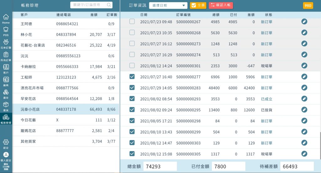This screenshot has height=173, width=321.
Task: Click the 已撿貨 status of order S0000000295
Action: pos(266,110)
